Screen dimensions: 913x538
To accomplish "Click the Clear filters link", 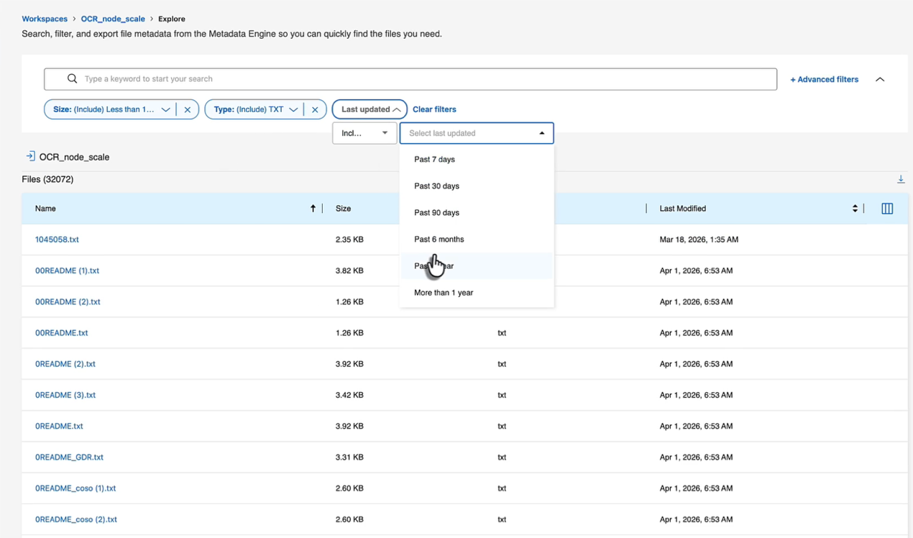I will [x=434, y=109].
